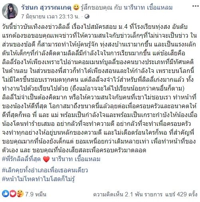Click the Love heart reaction icon
Image resolution: width=200 pixels, height=202 pixels.
click(13, 194)
